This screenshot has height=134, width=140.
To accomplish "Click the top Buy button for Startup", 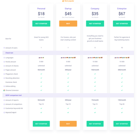I will tap(68, 24).
